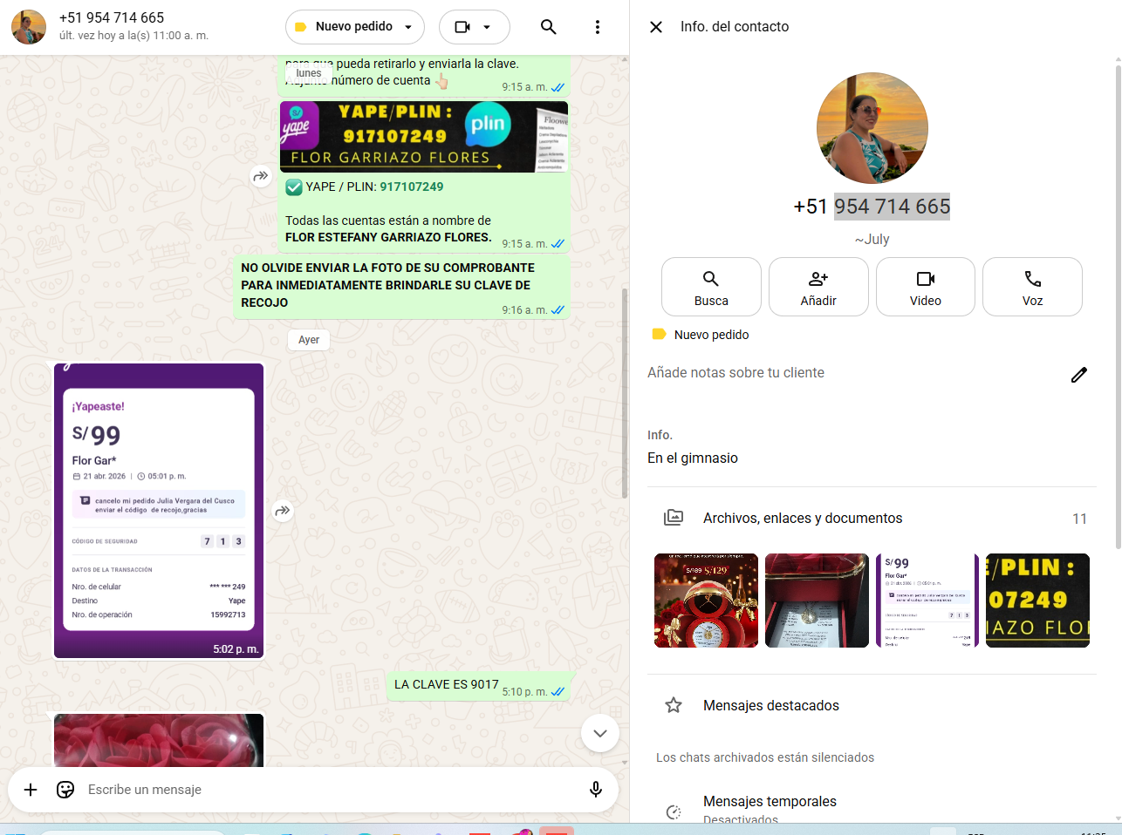Open the emoji and sticker picker
Viewport: 1122px width, 835px height.
pyautogui.click(x=65, y=790)
